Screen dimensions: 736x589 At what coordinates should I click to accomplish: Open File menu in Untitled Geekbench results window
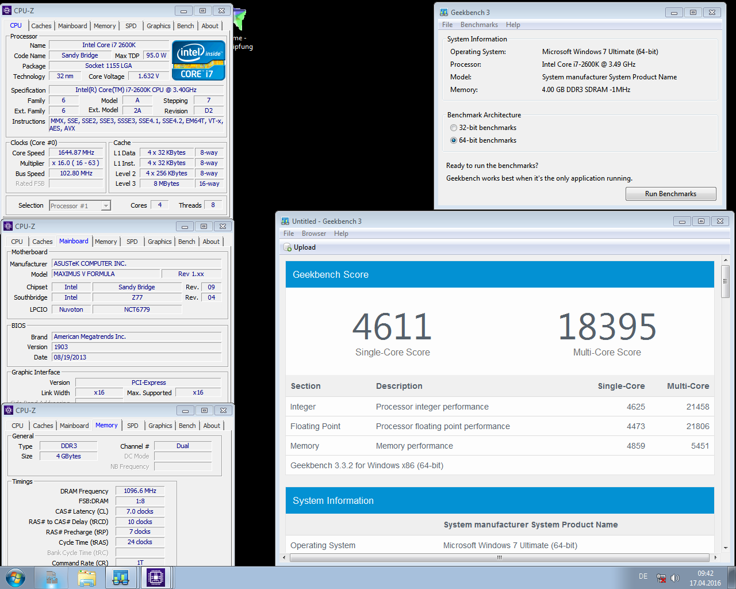coord(289,234)
